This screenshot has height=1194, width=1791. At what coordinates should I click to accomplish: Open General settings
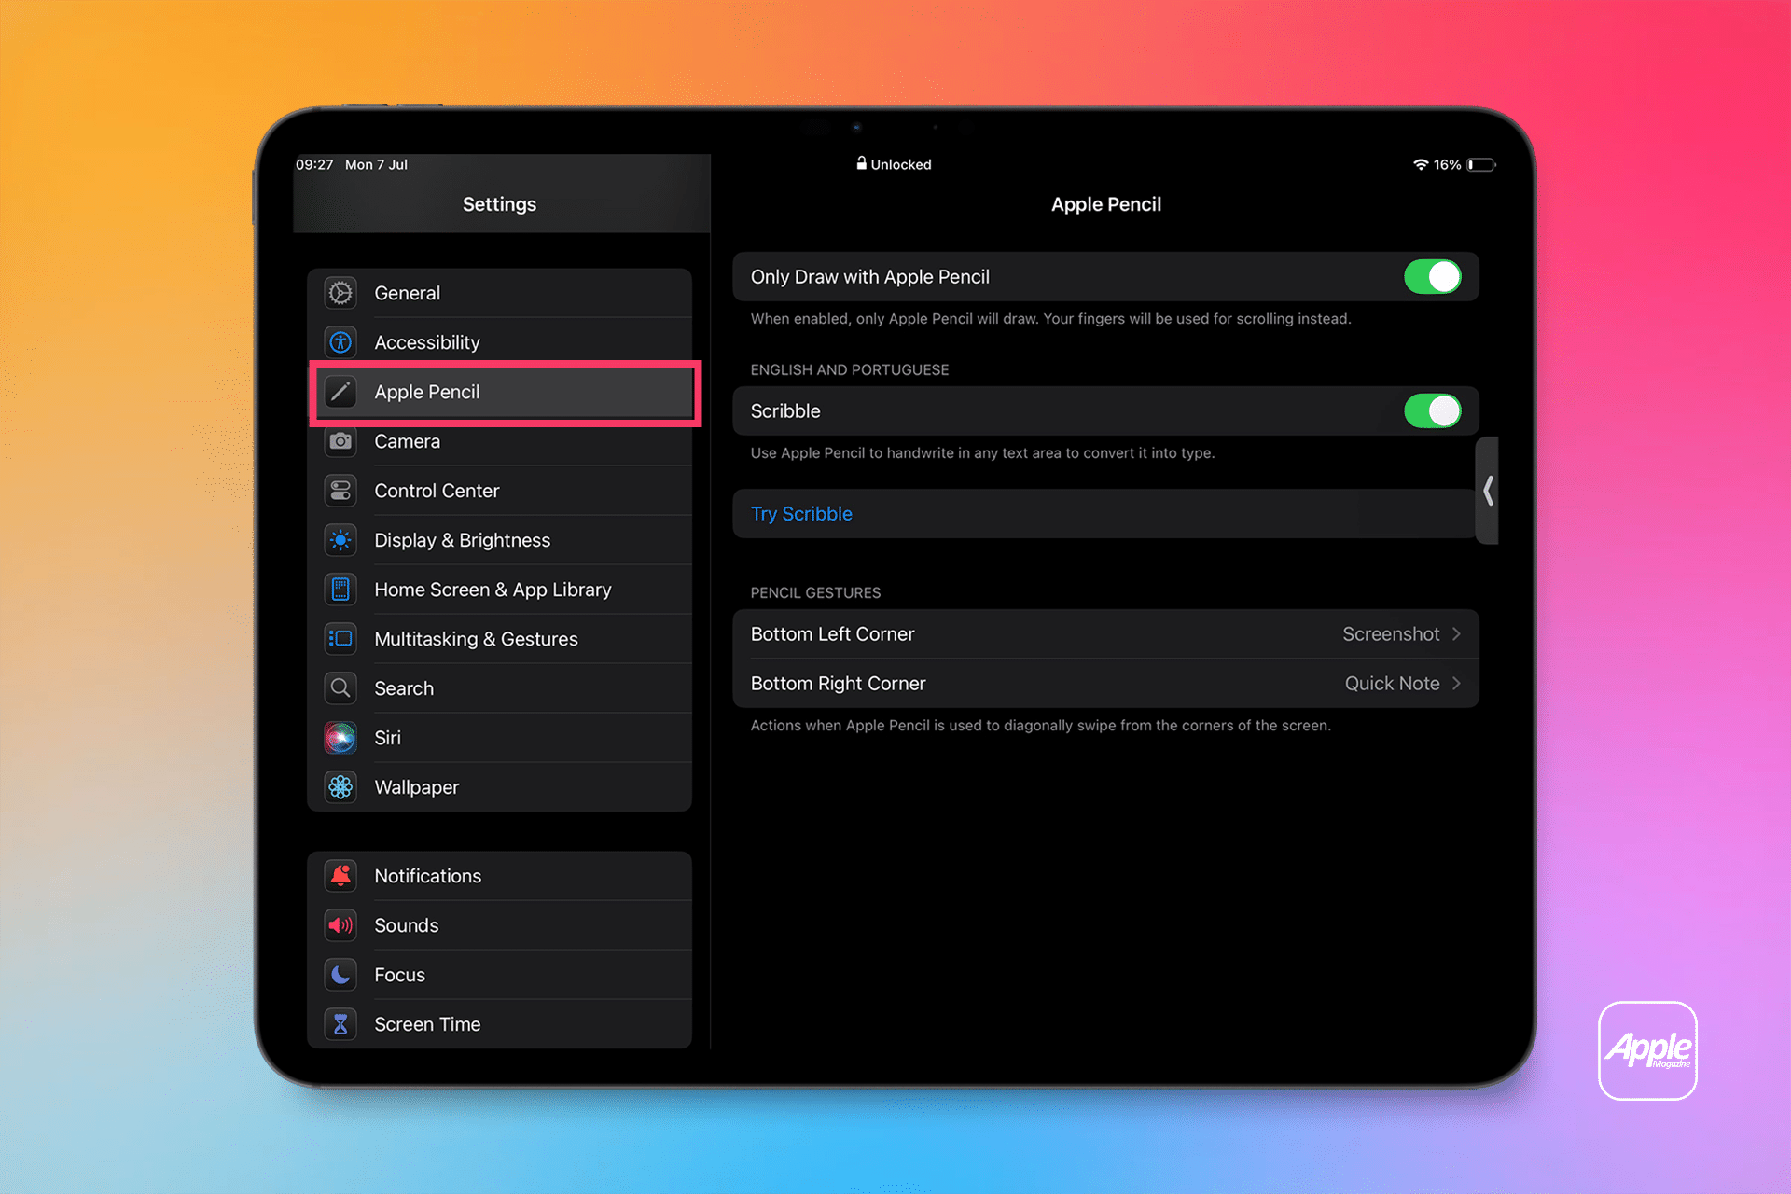[500, 293]
